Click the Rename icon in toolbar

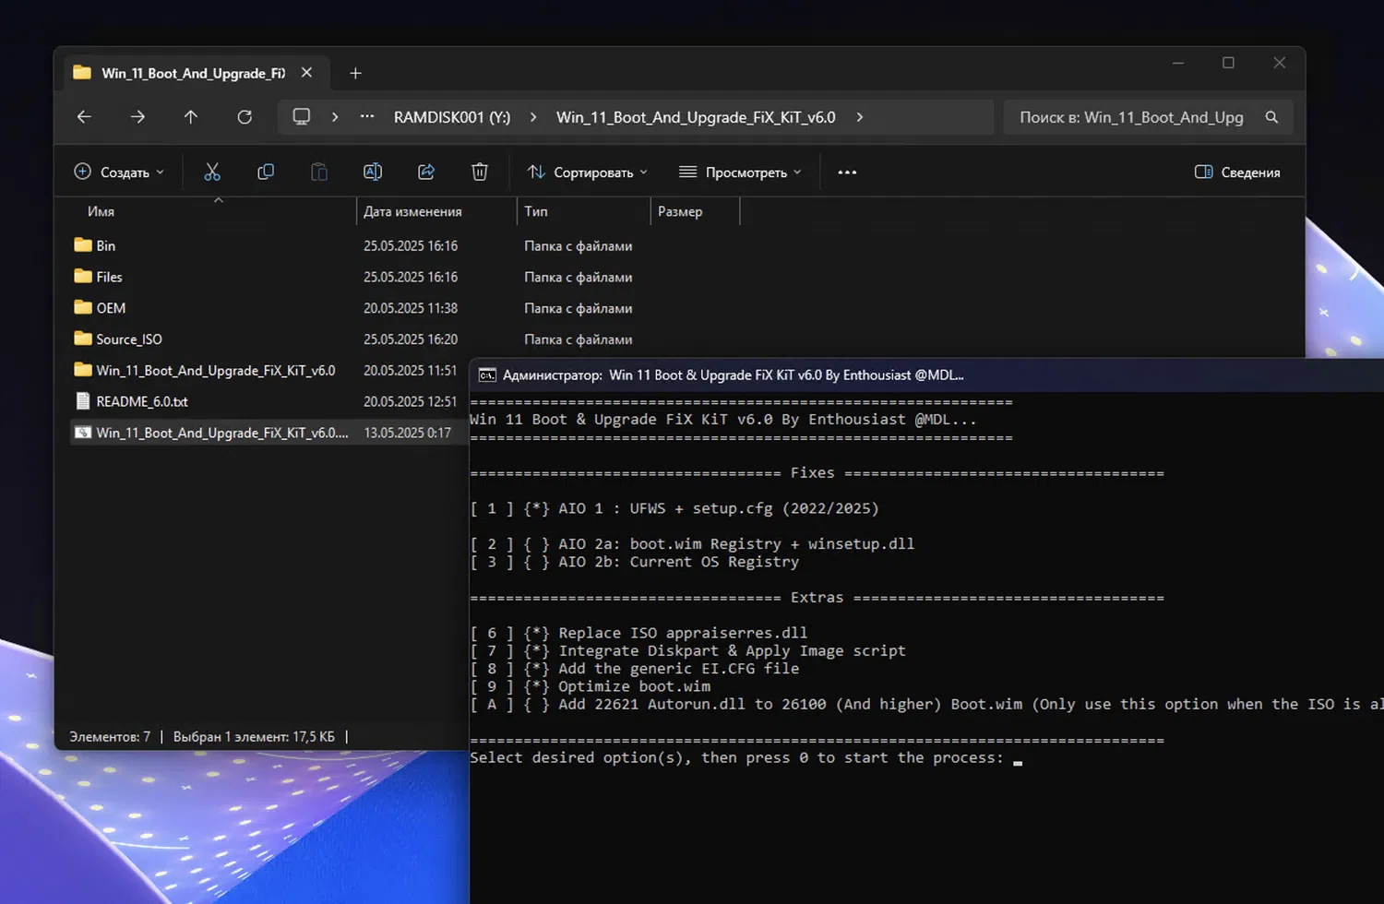[373, 172]
